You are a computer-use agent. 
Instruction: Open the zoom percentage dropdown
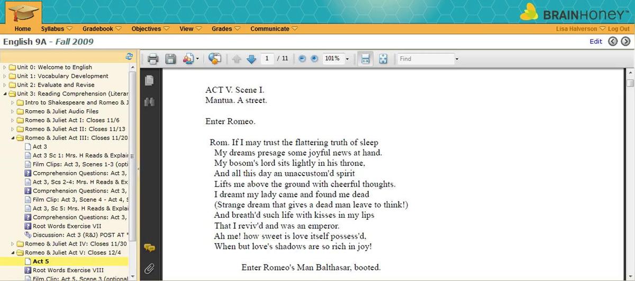click(x=347, y=59)
